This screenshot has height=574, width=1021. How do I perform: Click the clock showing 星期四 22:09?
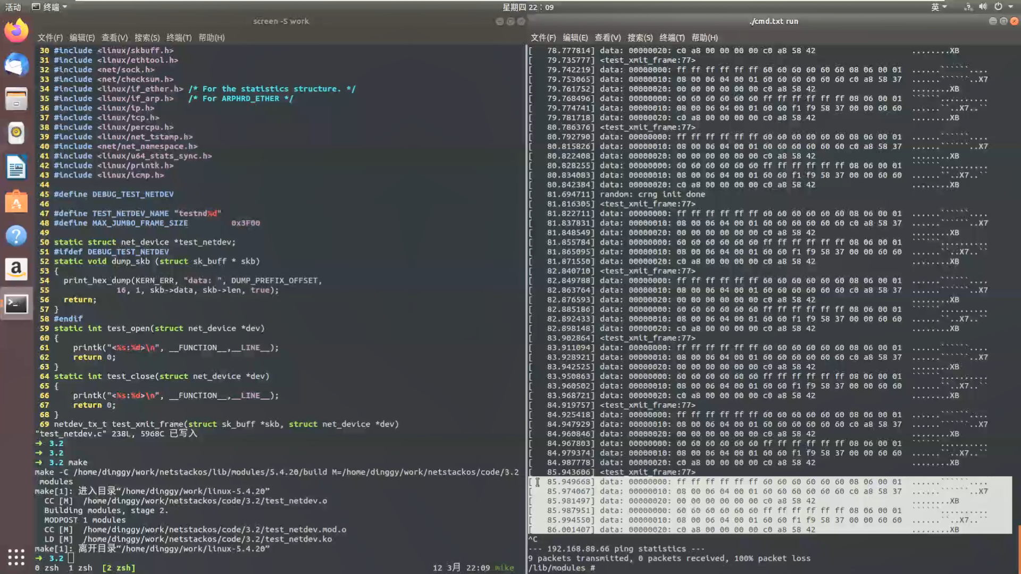click(528, 7)
